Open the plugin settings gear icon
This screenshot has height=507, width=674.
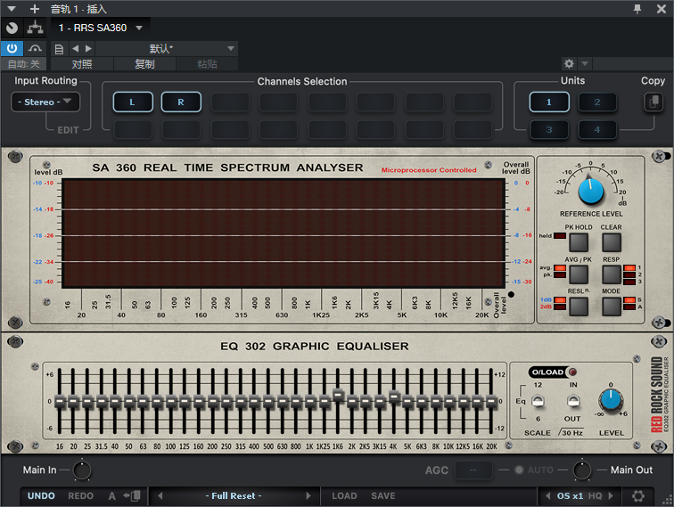(x=569, y=64)
